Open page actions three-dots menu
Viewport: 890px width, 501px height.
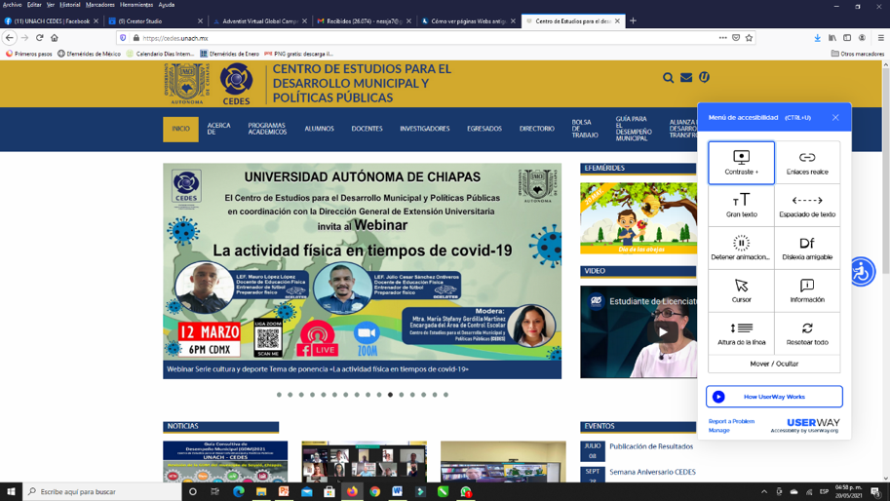pos(722,38)
